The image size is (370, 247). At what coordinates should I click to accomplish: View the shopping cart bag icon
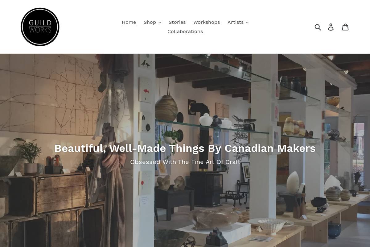[x=345, y=27]
